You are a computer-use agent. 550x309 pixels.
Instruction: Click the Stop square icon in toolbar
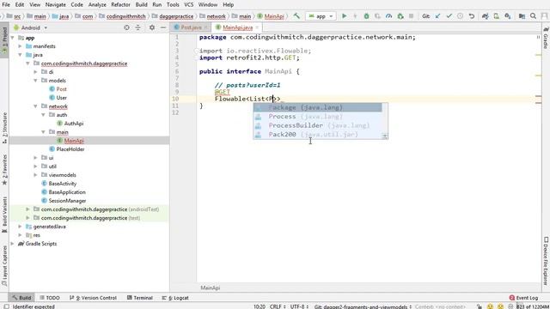pos(411,16)
